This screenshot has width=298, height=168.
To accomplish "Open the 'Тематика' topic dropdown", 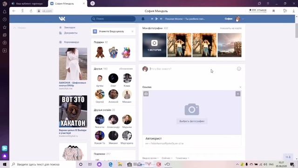I will 182,158.
